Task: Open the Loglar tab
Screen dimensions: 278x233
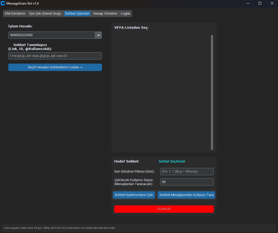Action: coord(125,13)
